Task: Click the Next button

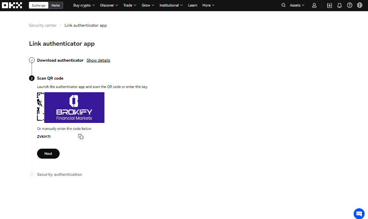Action: 48,154
